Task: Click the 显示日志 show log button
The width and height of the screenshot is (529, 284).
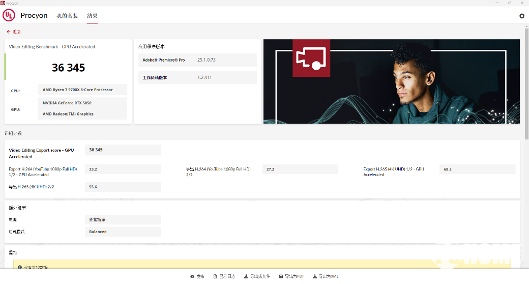Action: coord(224,276)
